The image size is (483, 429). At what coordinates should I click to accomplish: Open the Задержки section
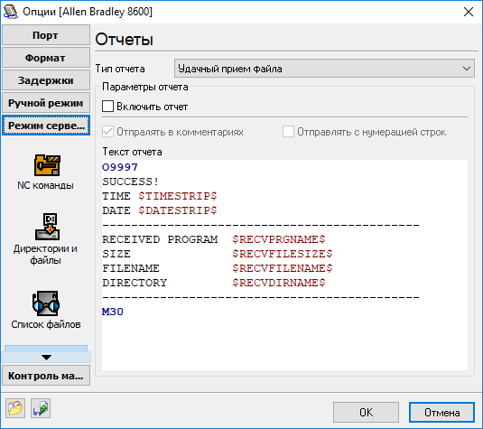(46, 80)
